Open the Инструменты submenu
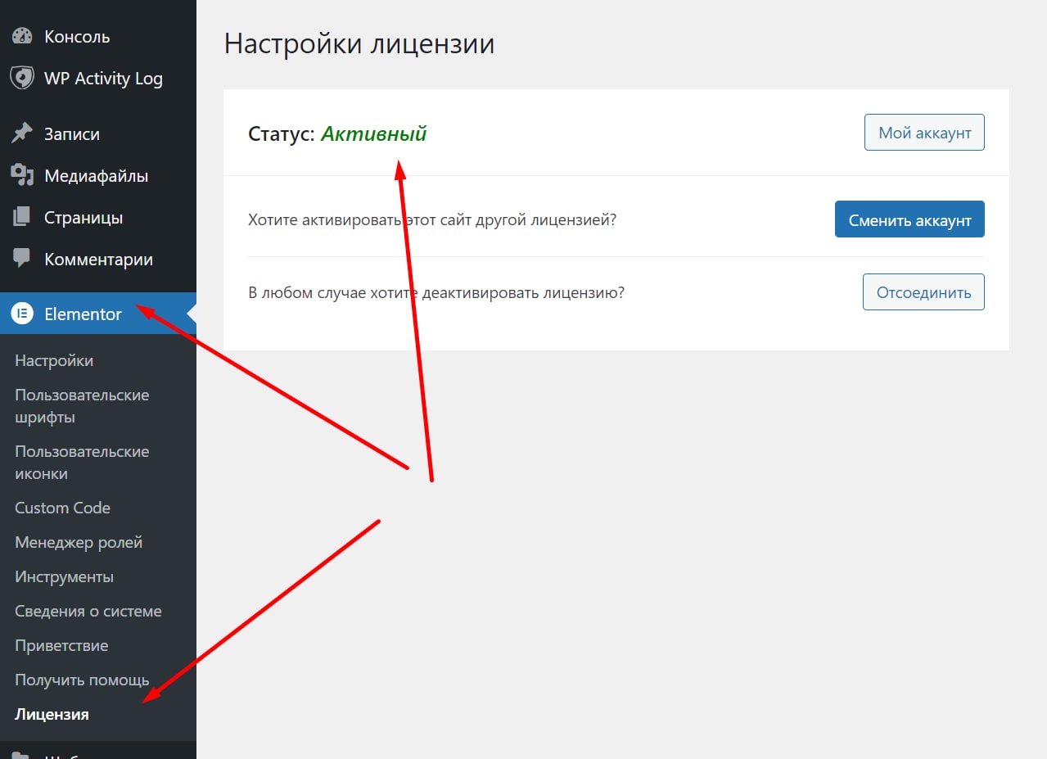The height and width of the screenshot is (759, 1047). pos(64,576)
